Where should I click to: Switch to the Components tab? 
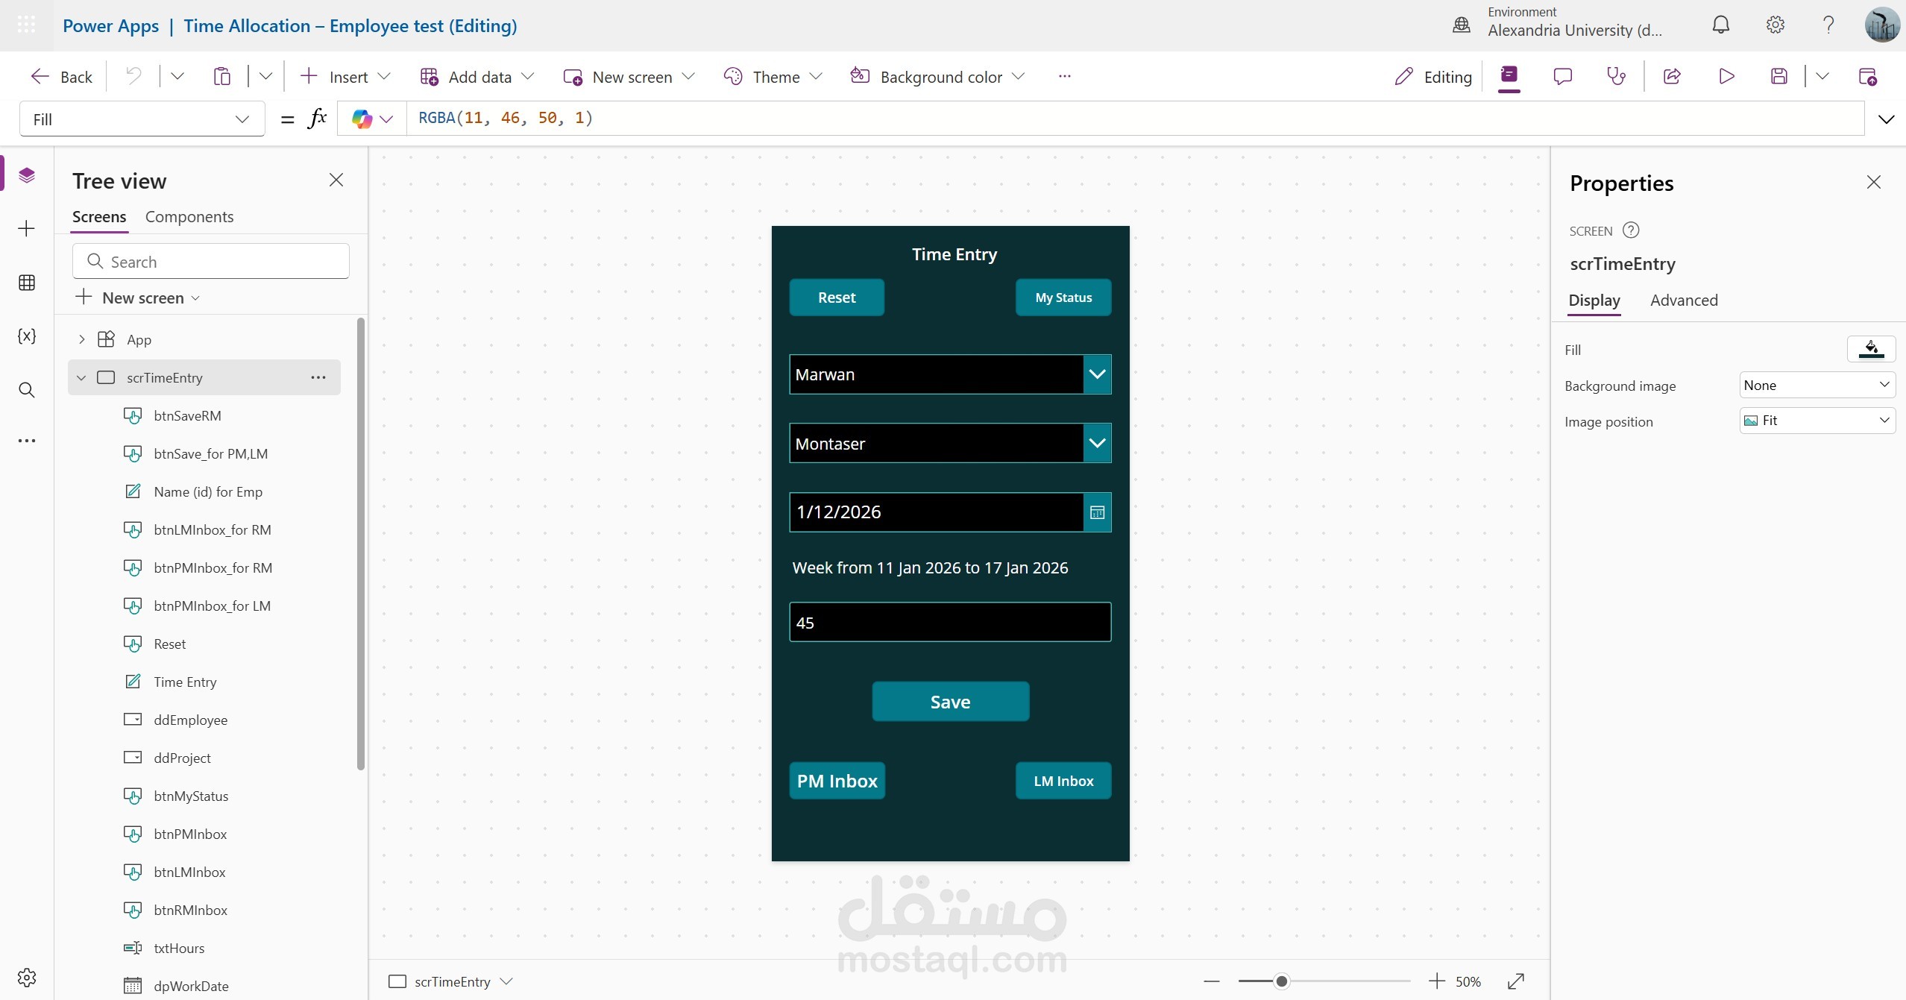[189, 217]
